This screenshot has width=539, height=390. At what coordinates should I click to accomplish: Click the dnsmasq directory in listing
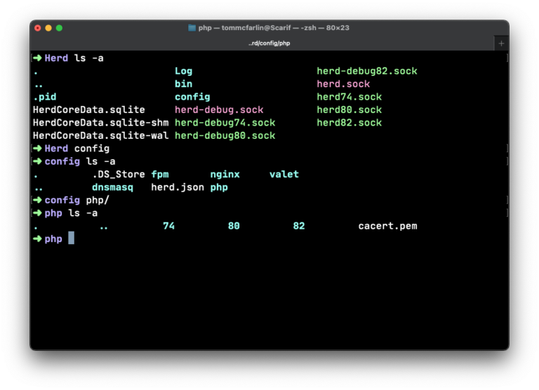click(x=112, y=187)
